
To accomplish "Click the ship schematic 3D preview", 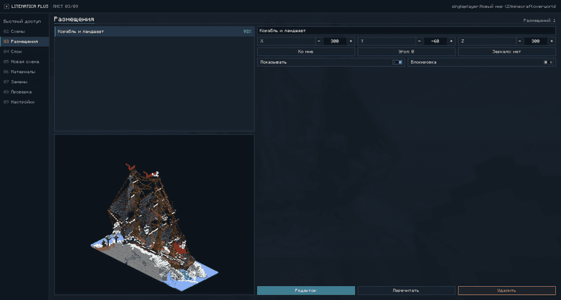I will click(154, 215).
